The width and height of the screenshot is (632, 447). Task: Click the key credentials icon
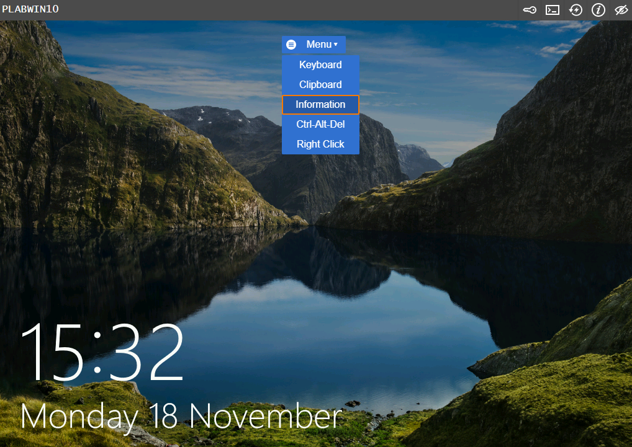[529, 10]
